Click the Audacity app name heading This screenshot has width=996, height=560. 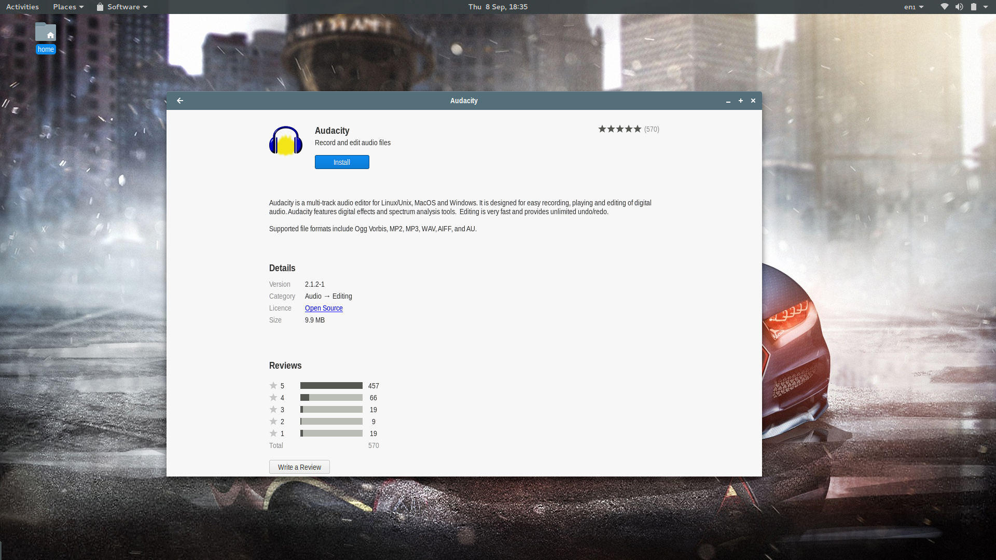332,131
